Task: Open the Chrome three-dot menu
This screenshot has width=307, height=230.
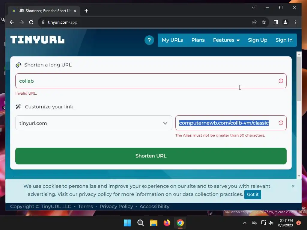Action: 295,22
